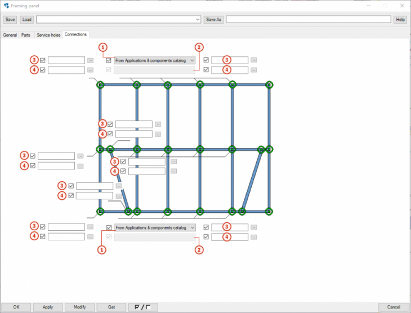Click browse button on lower-right group row 4

(x=253, y=237)
